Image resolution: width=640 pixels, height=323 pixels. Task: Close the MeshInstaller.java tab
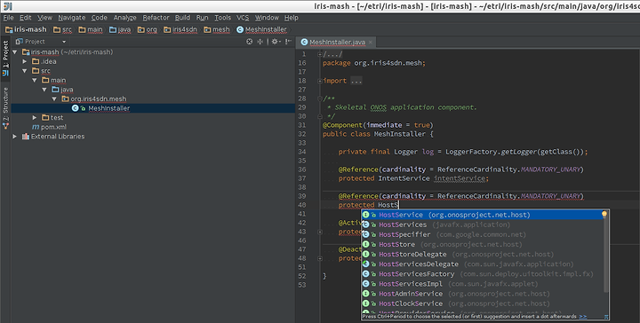[370, 42]
